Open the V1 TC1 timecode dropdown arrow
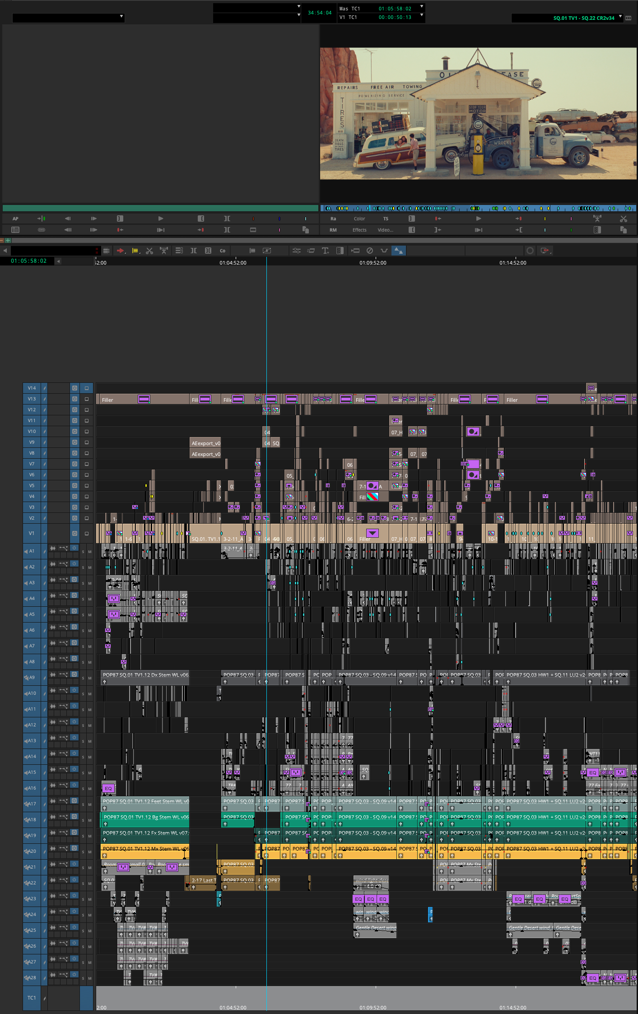This screenshot has height=1014, width=638. click(422, 15)
